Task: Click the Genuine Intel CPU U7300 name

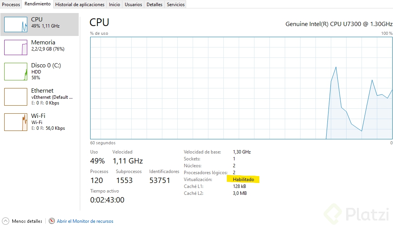Action: point(339,24)
